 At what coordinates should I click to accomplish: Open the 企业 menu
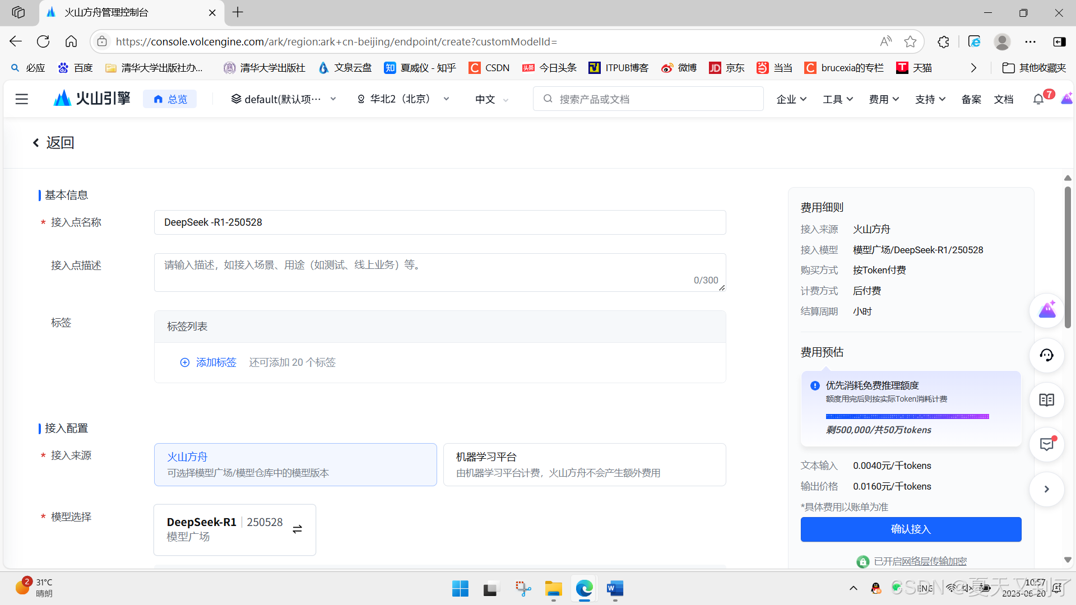tap(791, 99)
